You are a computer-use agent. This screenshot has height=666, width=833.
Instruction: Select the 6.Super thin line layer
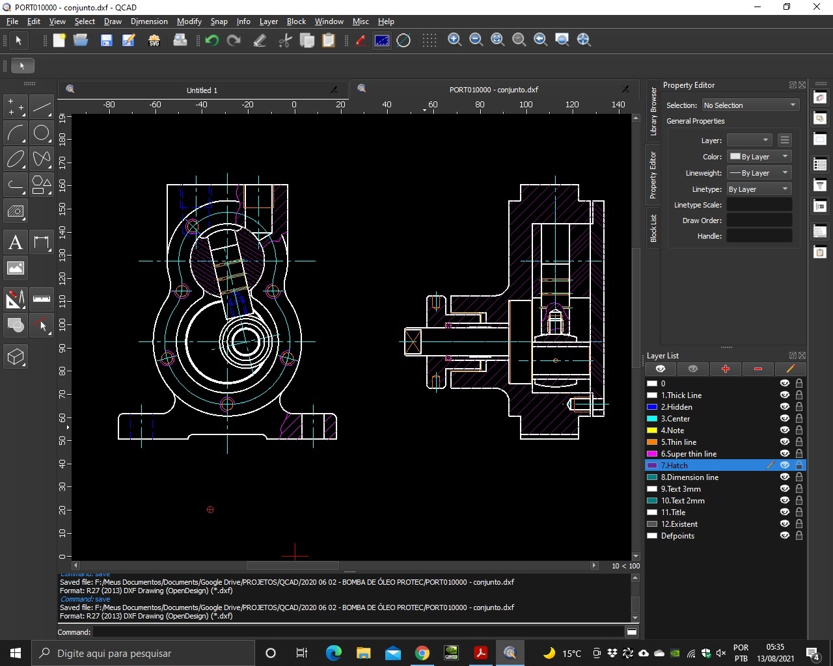[x=689, y=454]
